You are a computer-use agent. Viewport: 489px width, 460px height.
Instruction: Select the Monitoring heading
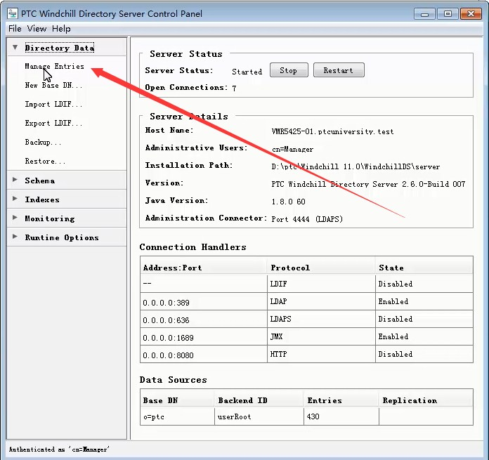(x=50, y=218)
